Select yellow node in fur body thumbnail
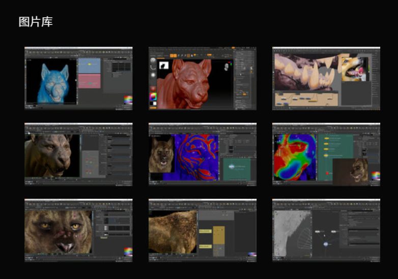Viewport: 398px width, 279px height. [x=219, y=232]
